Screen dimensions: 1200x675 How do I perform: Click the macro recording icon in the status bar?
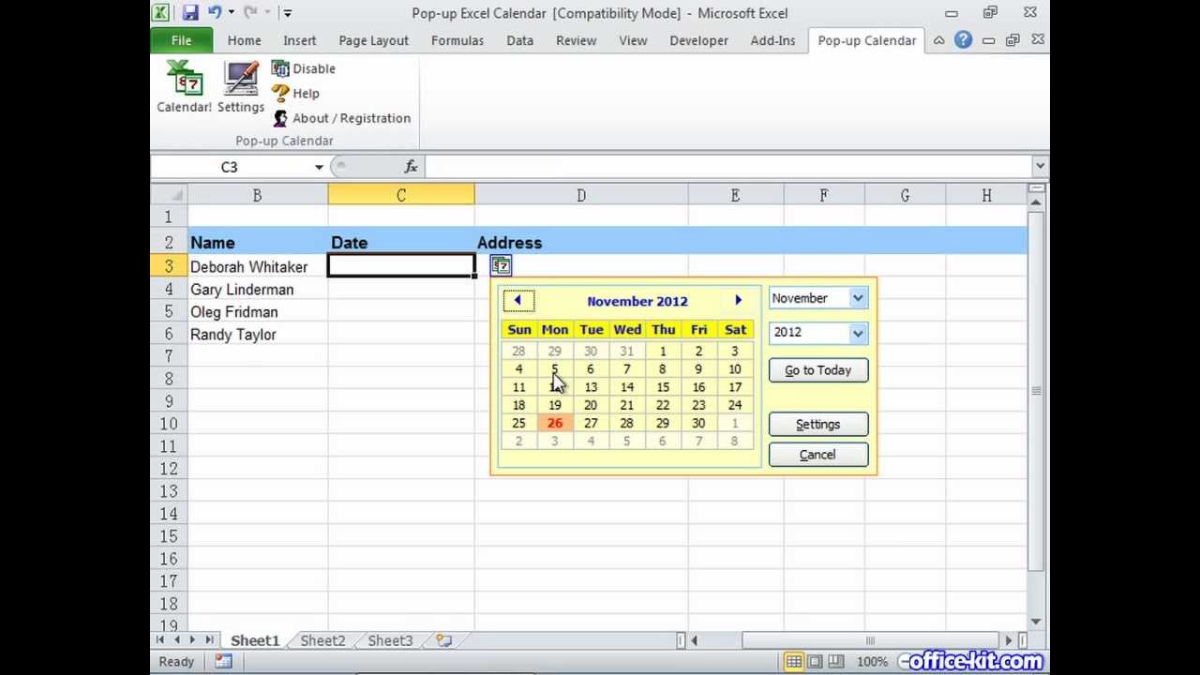click(x=223, y=662)
